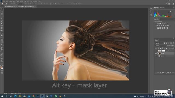175x98 pixels.
Task: Toggle lock all button
Action: [167, 48]
